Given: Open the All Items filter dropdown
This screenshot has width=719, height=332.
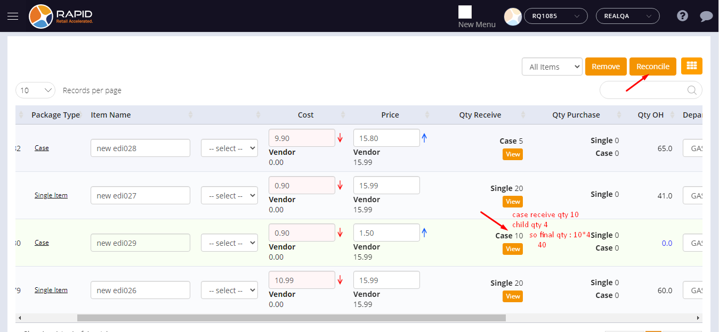Looking at the screenshot, I should 552,67.
